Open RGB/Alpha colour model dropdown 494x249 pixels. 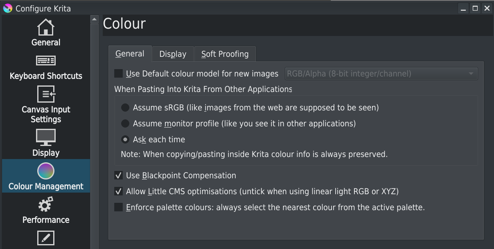(x=381, y=74)
